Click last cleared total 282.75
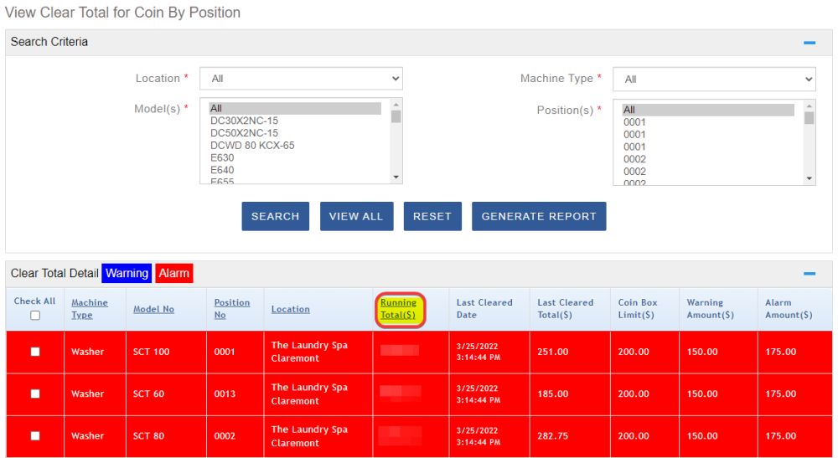Image resolution: width=838 pixels, height=458 pixels. [552, 436]
